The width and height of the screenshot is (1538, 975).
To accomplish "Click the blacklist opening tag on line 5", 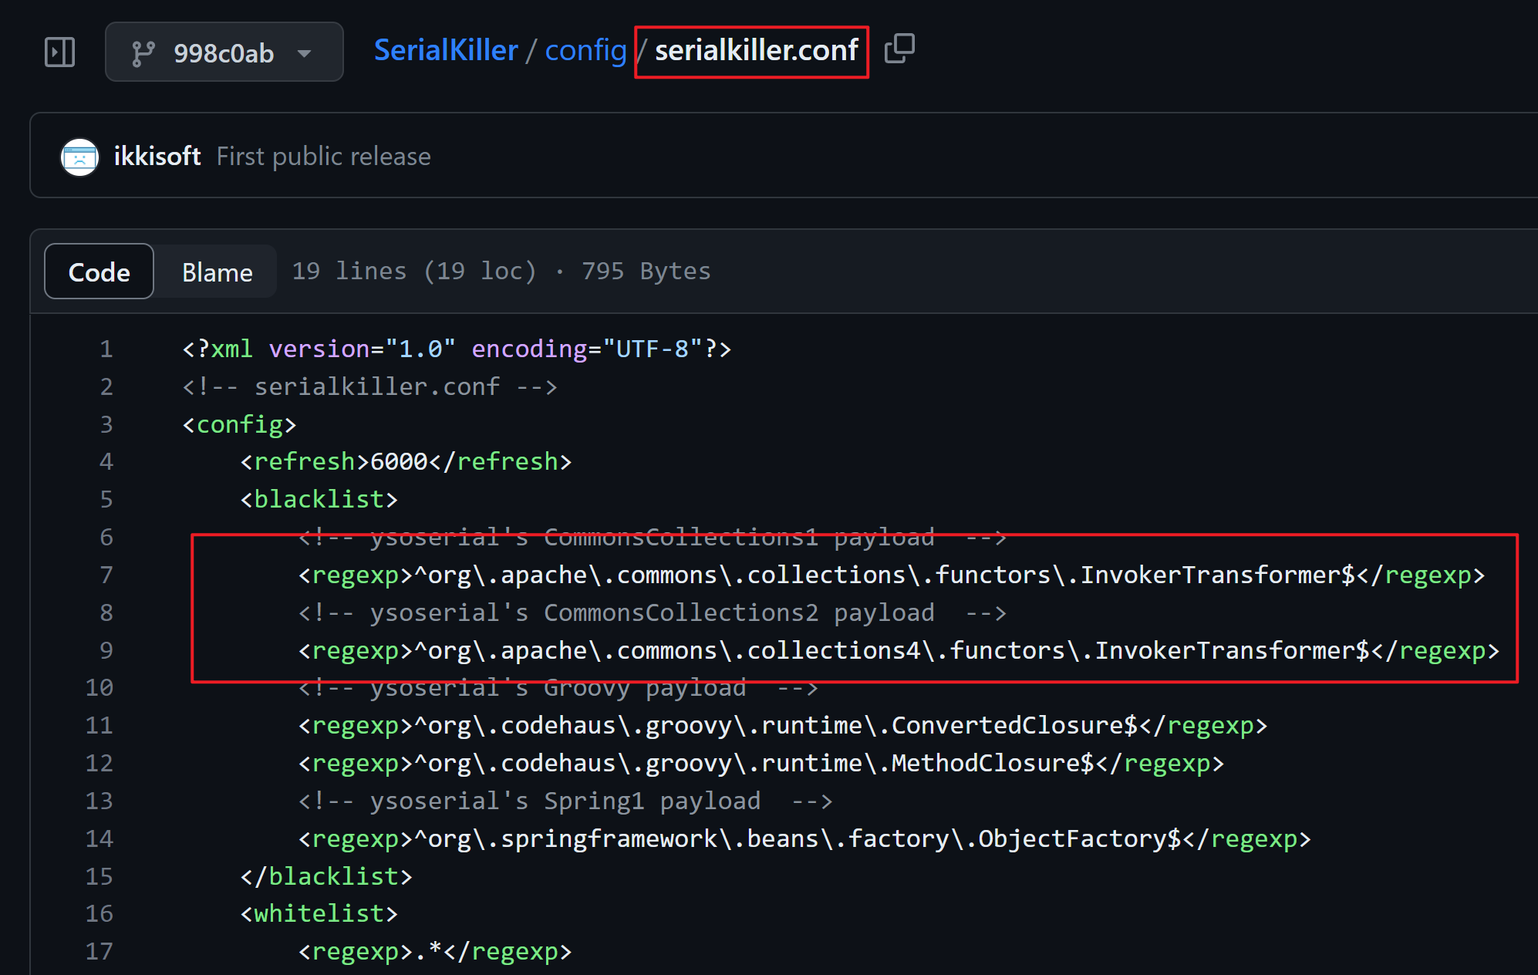I will (x=319, y=499).
